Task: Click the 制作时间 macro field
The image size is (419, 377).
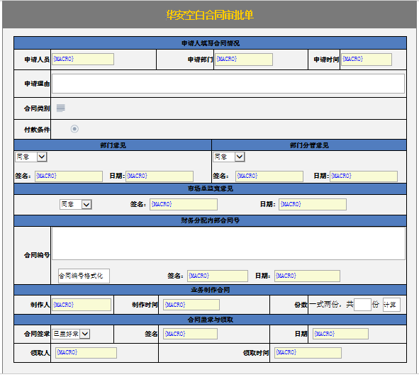Action: point(191,305)
